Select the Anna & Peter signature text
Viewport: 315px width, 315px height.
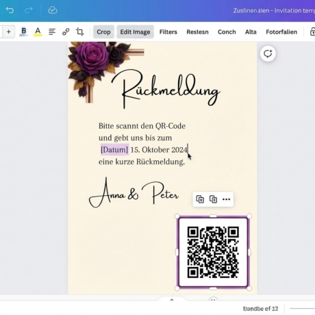(x=134, y=193)
